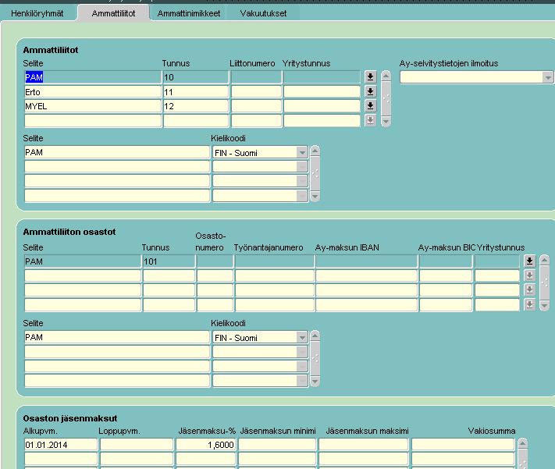Select the Erto Selite field
Viewport: 555px width, 469px height.
tap(93, 92)
